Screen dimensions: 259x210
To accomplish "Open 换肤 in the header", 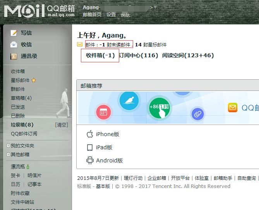I will (125, 15).
